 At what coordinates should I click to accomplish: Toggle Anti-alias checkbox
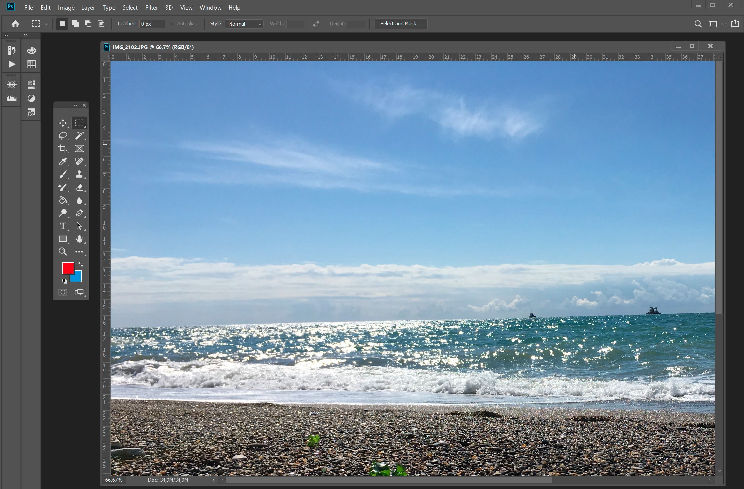pos(172,23)
